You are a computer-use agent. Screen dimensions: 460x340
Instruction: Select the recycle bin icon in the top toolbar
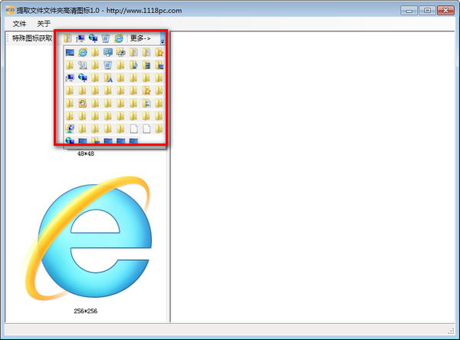[x=106, y=38]
